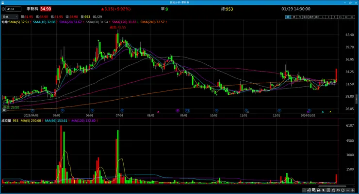Click the vertical handle at chart's right edge

(x=356, y=99)
